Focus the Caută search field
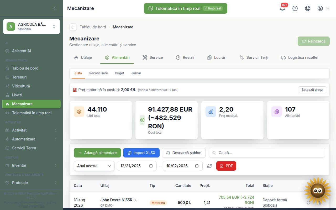The width and height of the screenshot is (336, 210). 267,153
